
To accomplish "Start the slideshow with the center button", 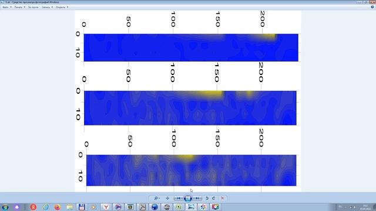I will [188, 198].
